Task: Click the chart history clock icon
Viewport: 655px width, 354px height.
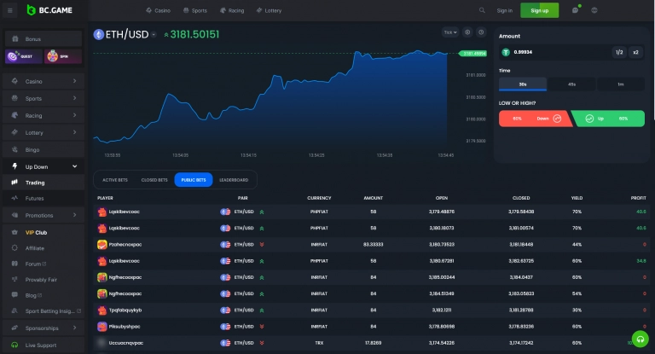Action: tap(481, 32)
